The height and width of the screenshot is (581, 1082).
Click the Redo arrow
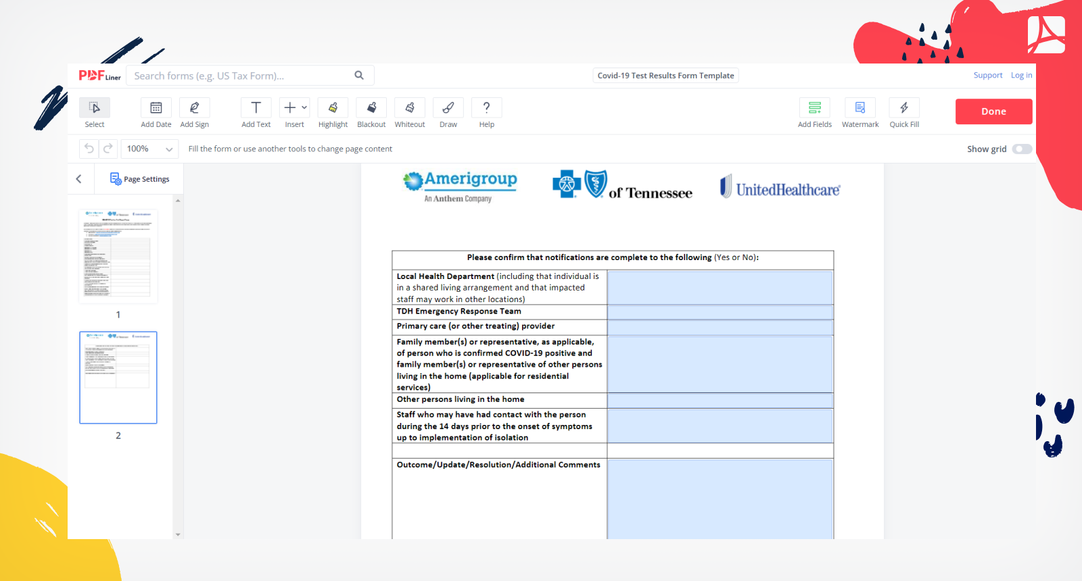click(108, 149)
